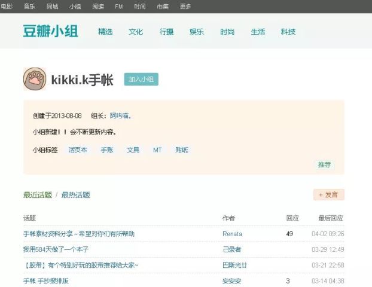Viewport: 372px width, 287px height.
Task: Click the 49 reply count
Action: coord(289,234)
